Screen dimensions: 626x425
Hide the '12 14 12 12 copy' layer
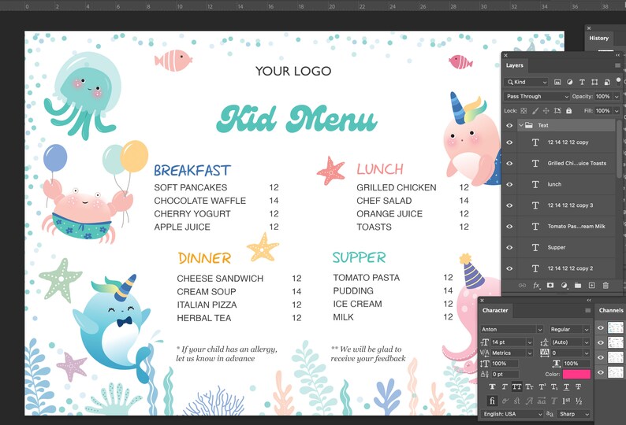509,142
